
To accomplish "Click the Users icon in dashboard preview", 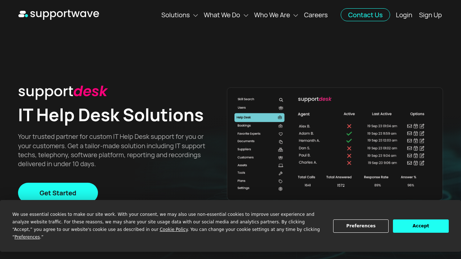I will tap(281, 108).
